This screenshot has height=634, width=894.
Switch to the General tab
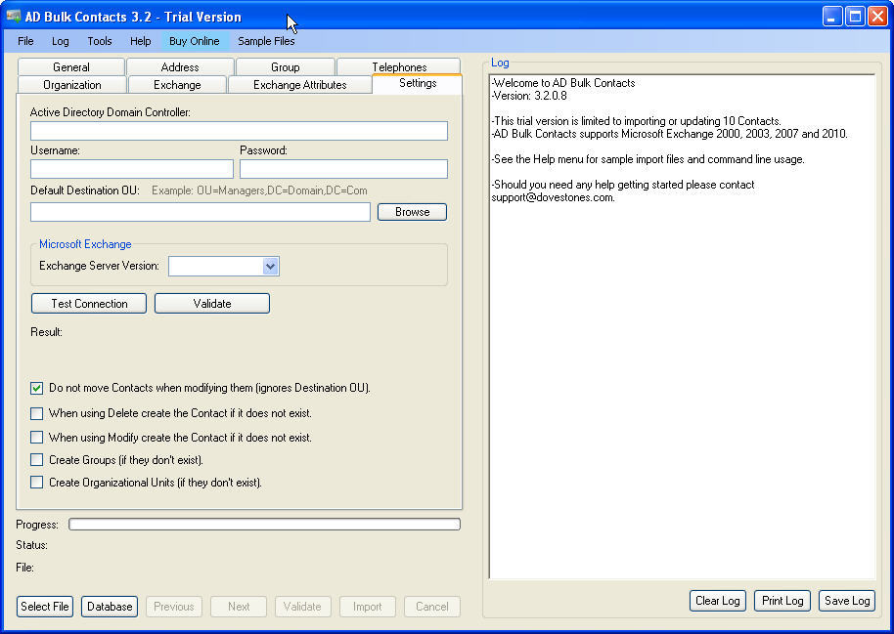tap(70, 65)
